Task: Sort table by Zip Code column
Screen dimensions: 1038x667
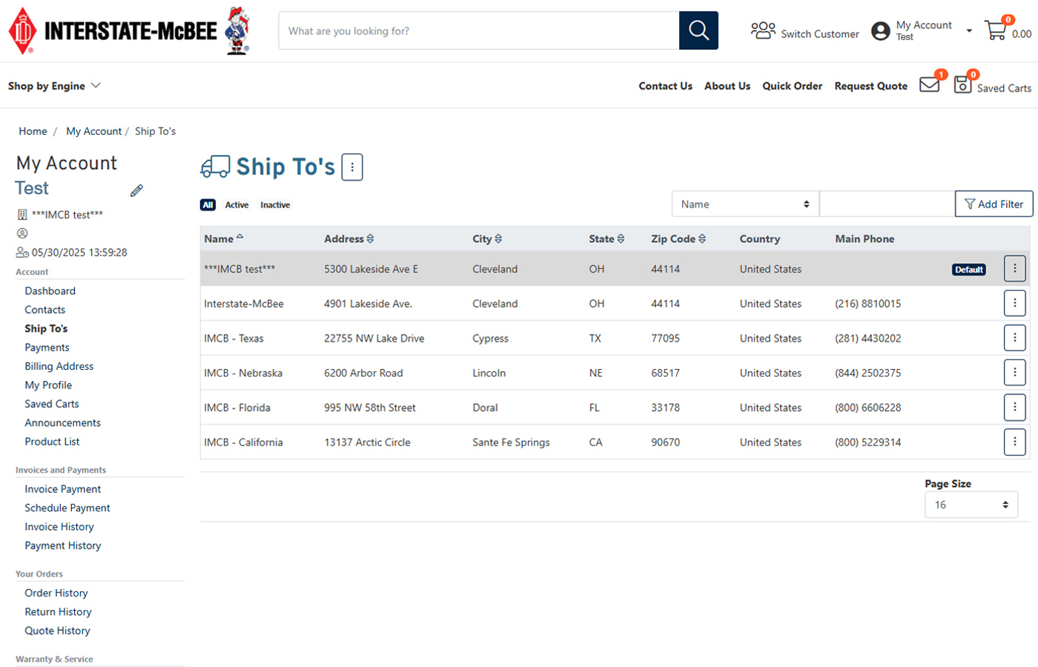Action: tap(678, 239)
